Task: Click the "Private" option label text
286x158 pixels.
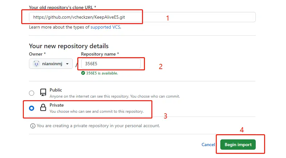Action: tap(57, 105)
